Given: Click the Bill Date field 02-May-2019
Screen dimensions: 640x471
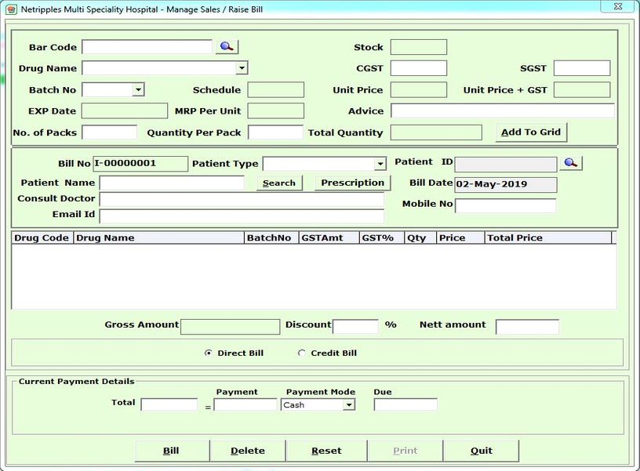Looking at the screenshot, I should pos(505,184).
